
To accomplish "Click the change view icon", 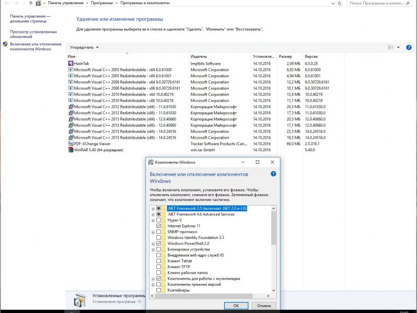I will pos(390,47).
